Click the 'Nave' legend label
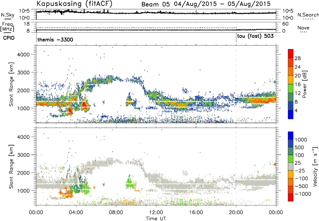The width and height of the screenshot is (319, 221). point(303,28)
